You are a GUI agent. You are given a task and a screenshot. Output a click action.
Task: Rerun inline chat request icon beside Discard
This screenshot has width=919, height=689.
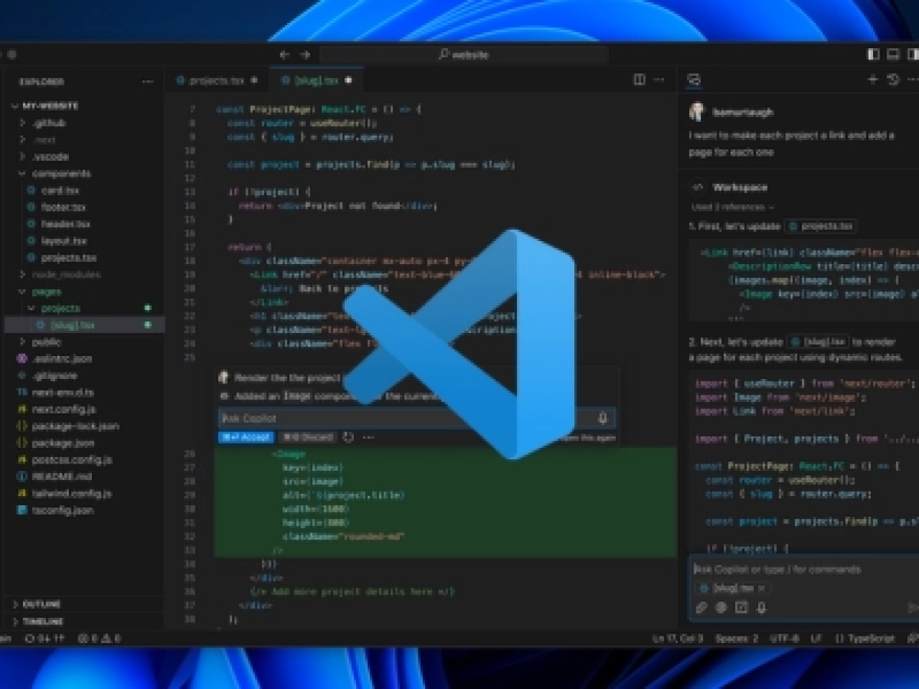click(x=348, y=437)
